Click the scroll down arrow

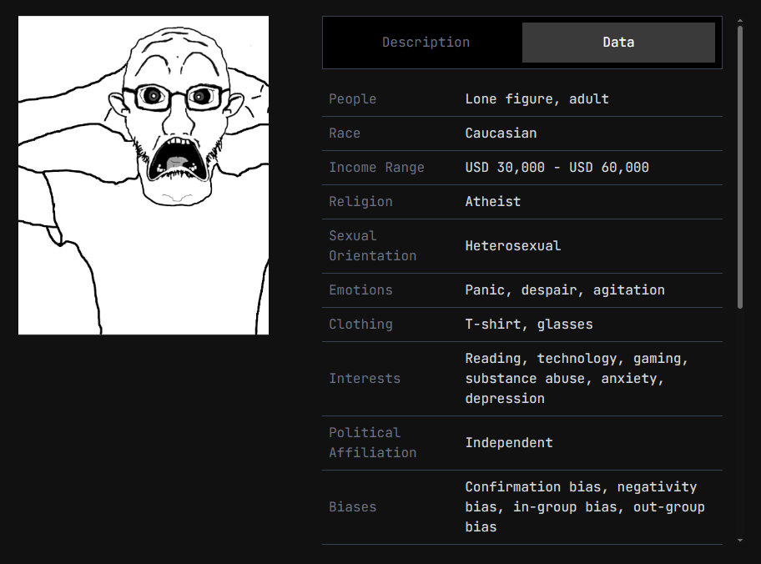pyautogui.click(x=739, y=541)
